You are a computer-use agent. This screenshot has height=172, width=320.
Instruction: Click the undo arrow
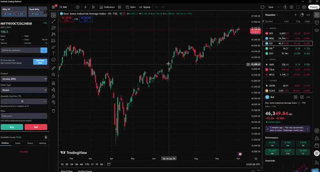(x=157, y=7)
